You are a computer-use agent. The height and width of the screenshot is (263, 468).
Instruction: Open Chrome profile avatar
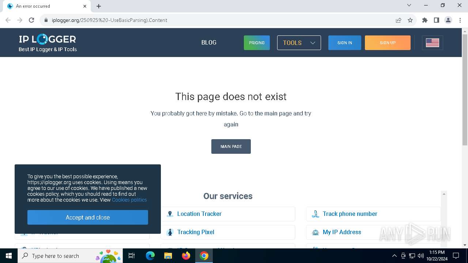pos(448,20)
